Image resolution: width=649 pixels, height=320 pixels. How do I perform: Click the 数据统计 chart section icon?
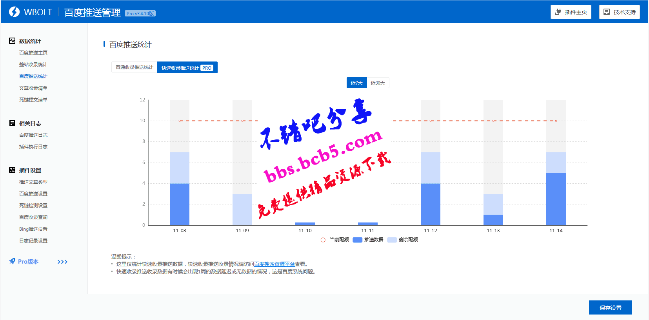[x=12, y=41]
